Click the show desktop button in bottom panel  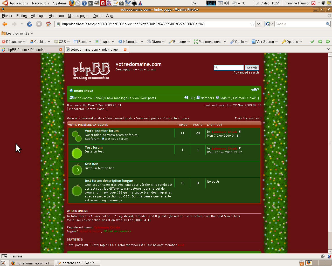click(3, 263)
